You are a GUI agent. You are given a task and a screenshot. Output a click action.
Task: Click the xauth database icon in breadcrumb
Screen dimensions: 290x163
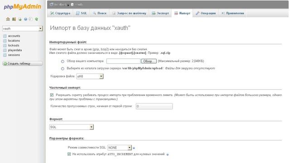pyautogui.click(x=72, y=5)
